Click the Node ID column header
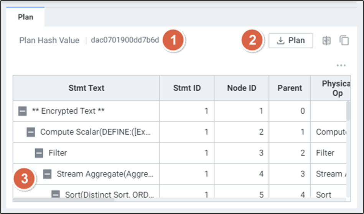 point(241,88)
